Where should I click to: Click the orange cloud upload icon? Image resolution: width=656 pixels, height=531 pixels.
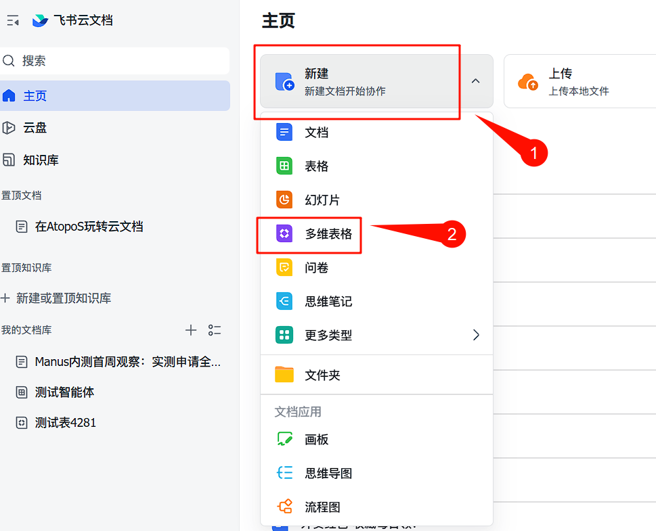tap(528, 82)
